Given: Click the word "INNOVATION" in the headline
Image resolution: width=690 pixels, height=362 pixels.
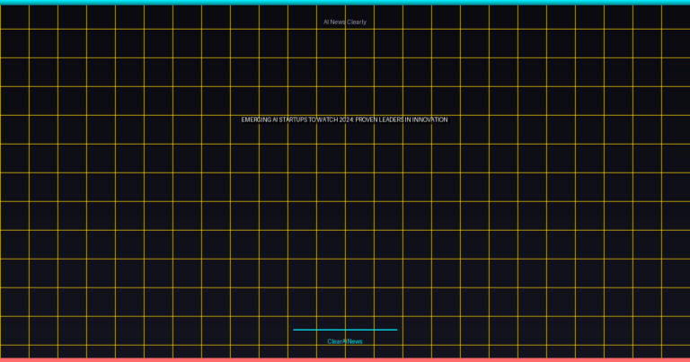Looking at the screenshot, I should pos(429,119).
